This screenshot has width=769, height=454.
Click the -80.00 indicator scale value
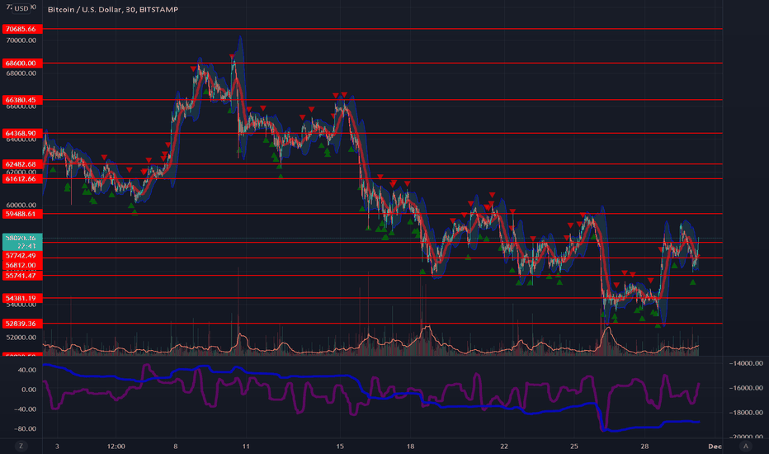[x=26, y=428]
